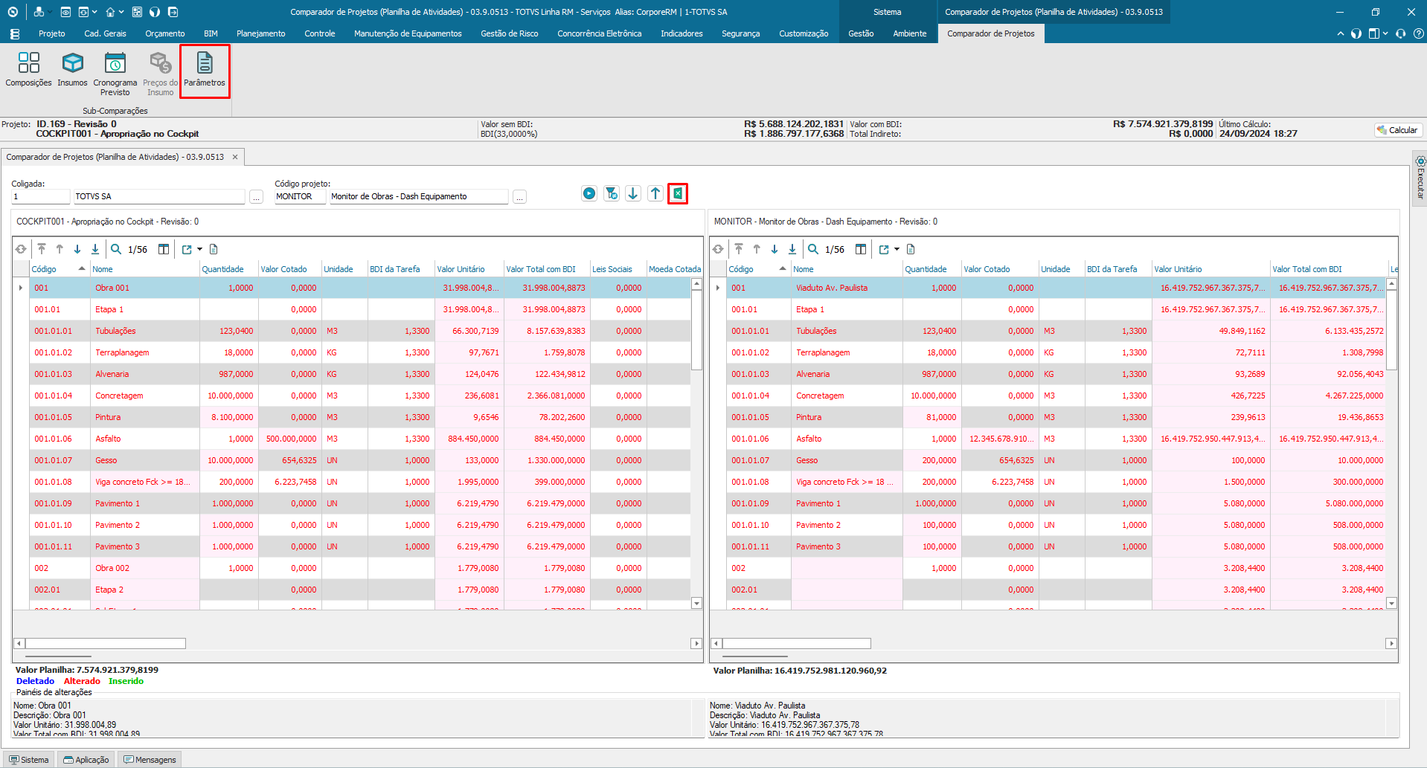Open the Orçamento menu
Image resolution: width=1427 pixels, height=768 pixels.
pos(165,33)
